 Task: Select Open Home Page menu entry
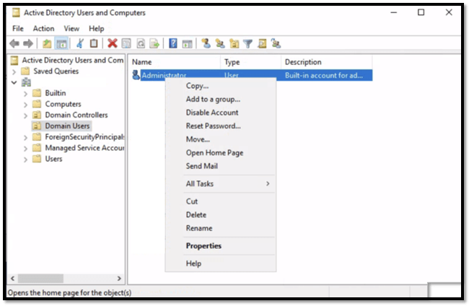click(221, 153)
